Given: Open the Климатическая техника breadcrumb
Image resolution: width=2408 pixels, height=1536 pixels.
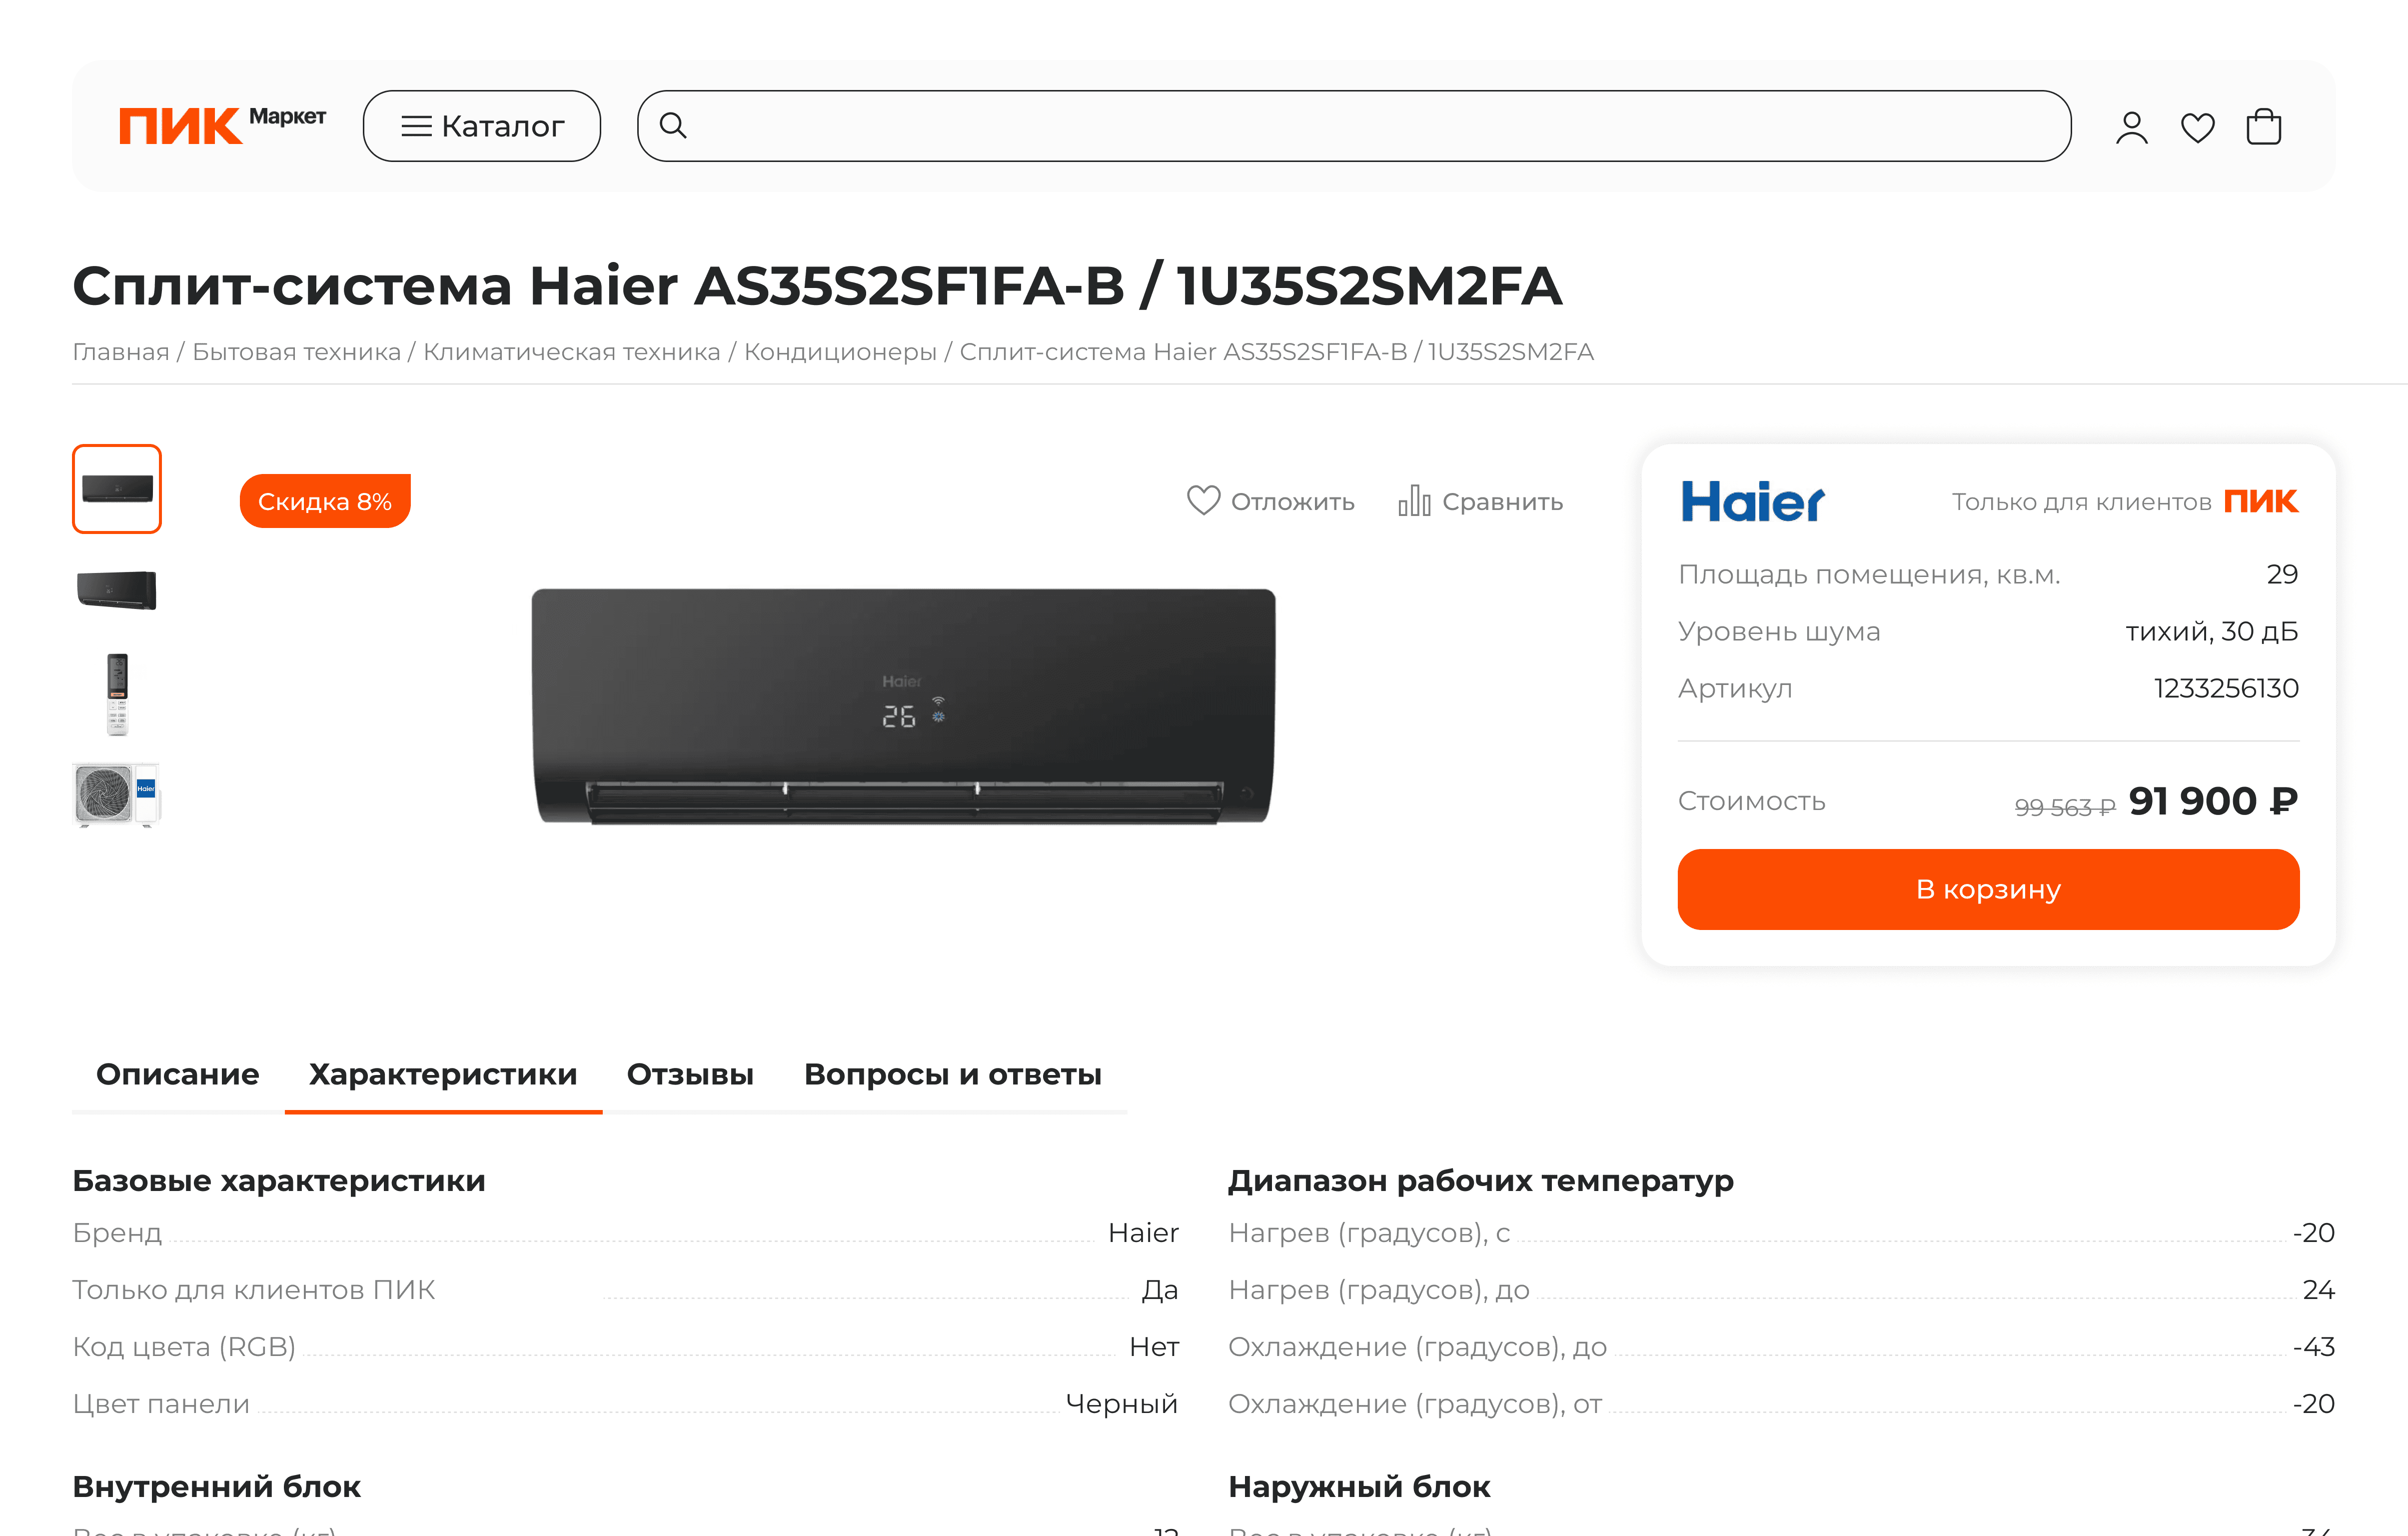Looking at the screenshot, I should [571, 352].
